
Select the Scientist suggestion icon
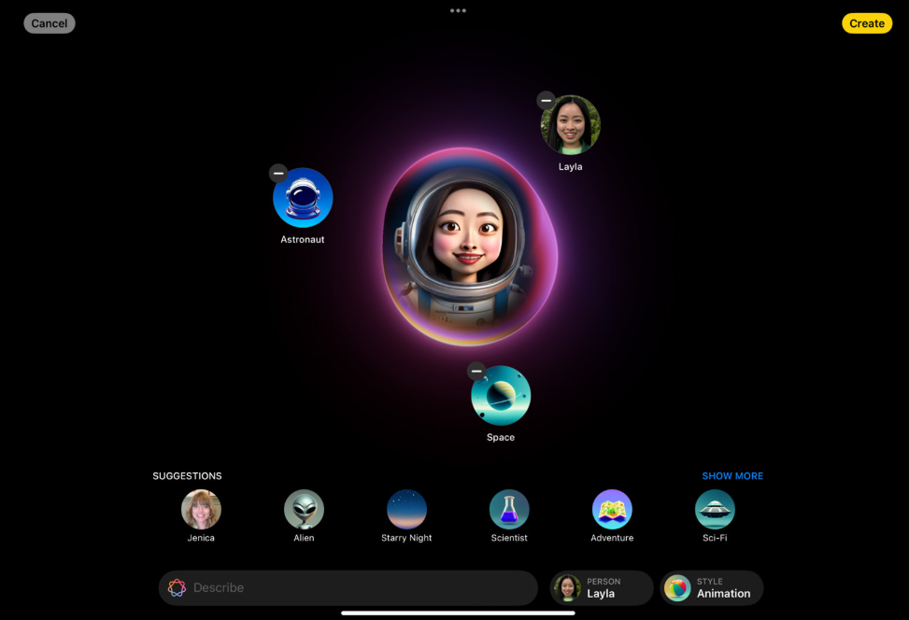(509, 510)
